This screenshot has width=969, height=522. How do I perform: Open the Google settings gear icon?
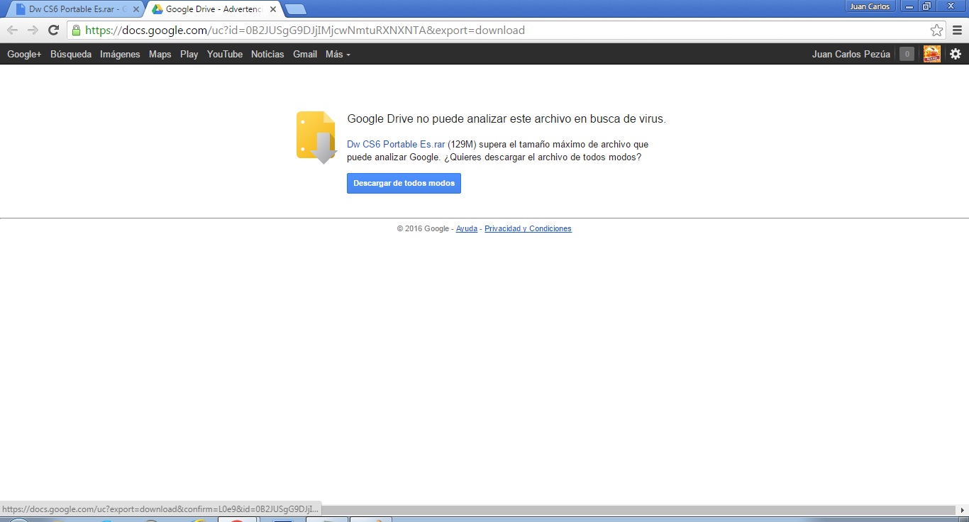(956, 54)
